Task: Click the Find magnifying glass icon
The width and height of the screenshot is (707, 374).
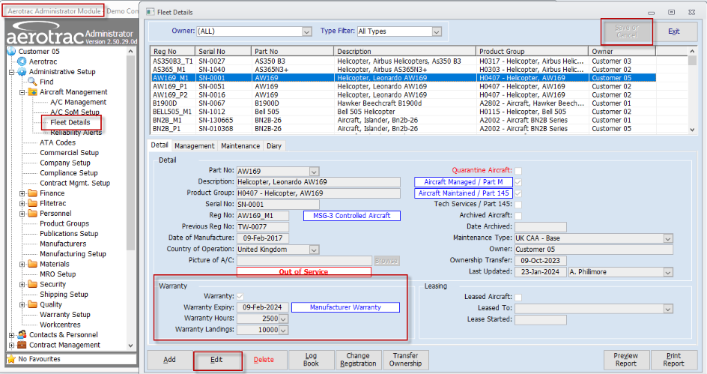Action: (32, 82)
